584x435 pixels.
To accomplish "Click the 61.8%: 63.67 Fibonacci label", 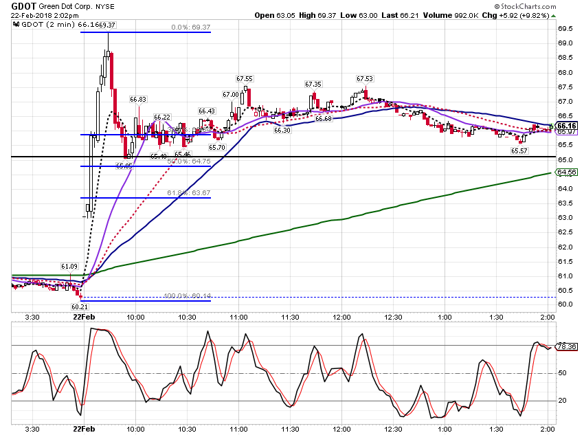I will 189,192.
